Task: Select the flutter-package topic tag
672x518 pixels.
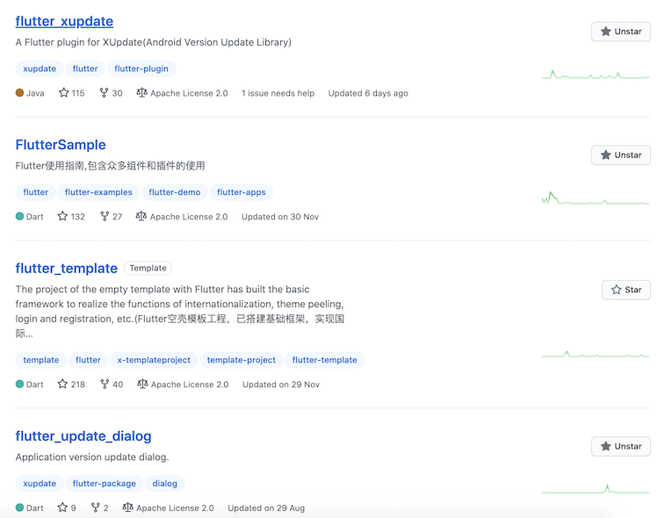Action: (x=105, y=483)
